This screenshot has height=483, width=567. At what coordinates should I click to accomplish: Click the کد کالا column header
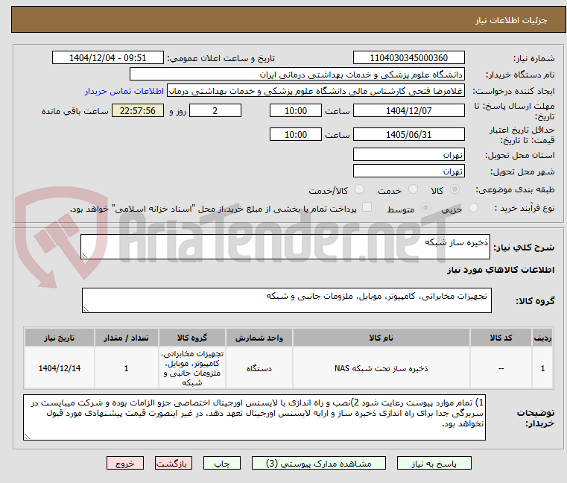pos(501,338)
